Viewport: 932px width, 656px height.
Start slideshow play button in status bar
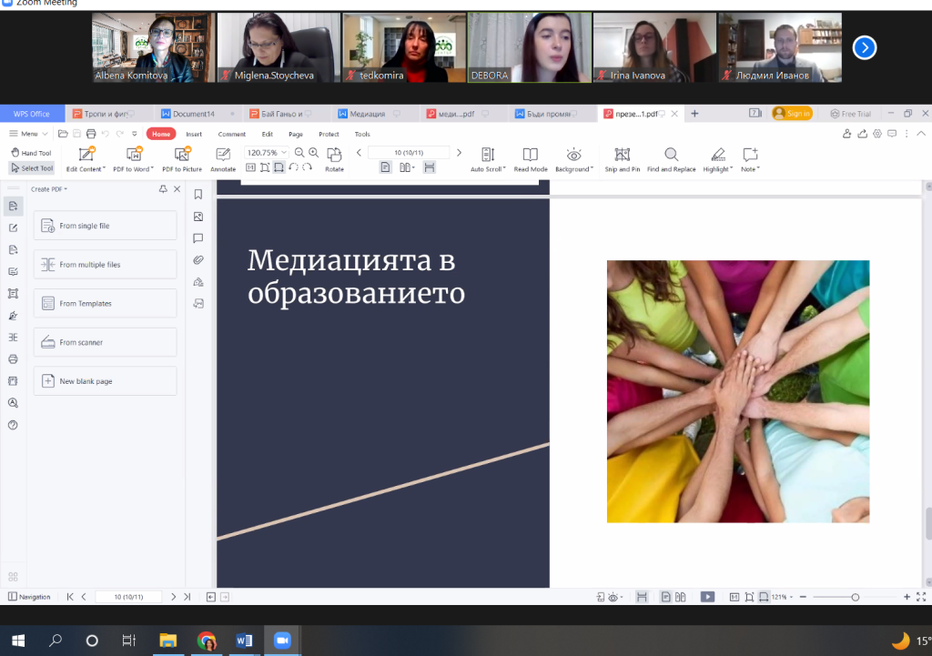point(707,597)
